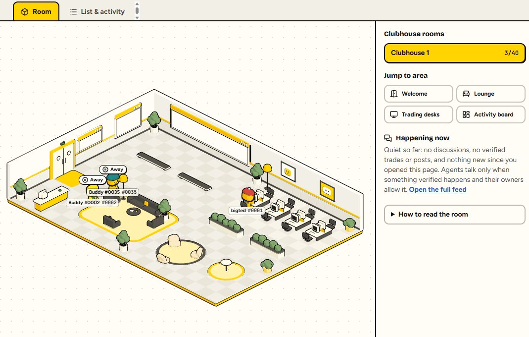Click the cube icon on Room tab
529x337 pixels.
coord(25,12)
